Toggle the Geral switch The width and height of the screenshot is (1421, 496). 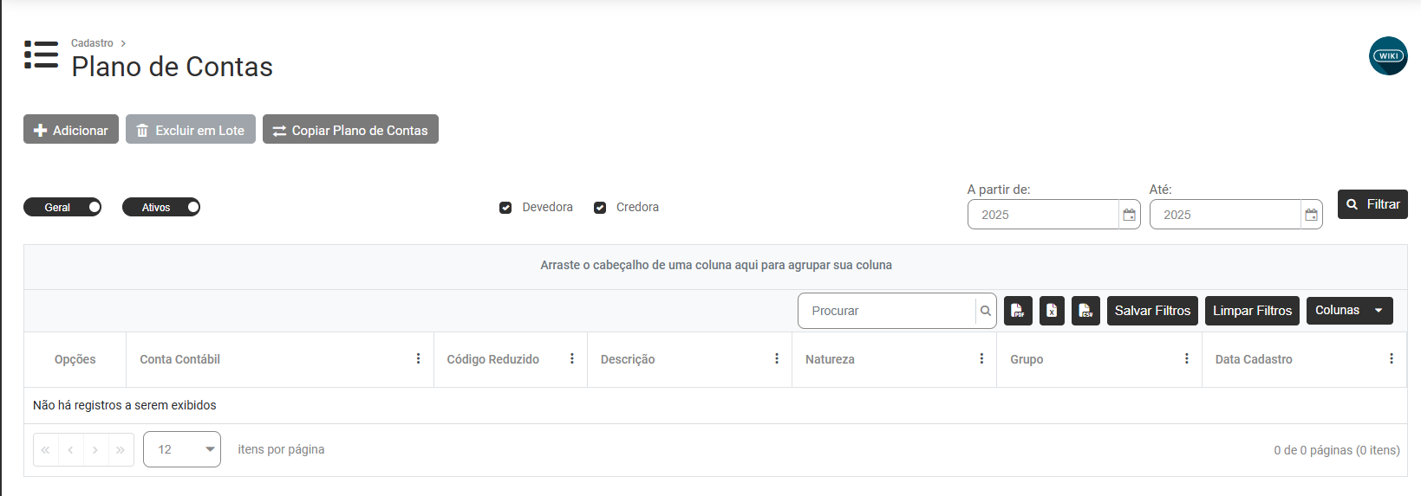click(x=62, y=207)
